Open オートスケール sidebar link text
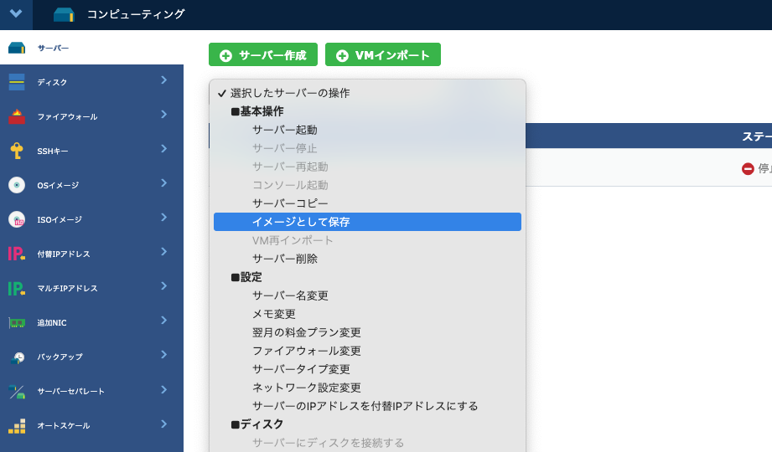Image resolution: width=772 pixels, height=452 pixels. (64, 425)
